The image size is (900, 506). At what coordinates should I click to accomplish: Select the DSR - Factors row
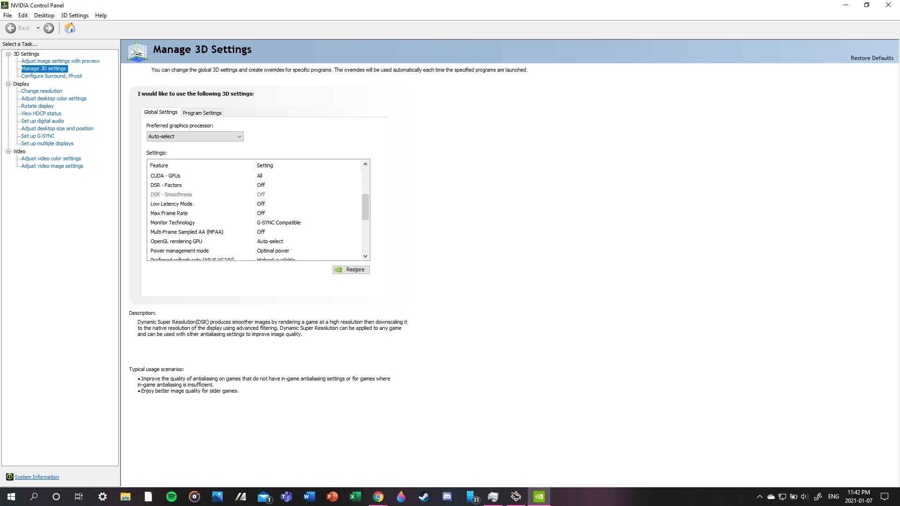pyautogui.click(x=254, y=185)
